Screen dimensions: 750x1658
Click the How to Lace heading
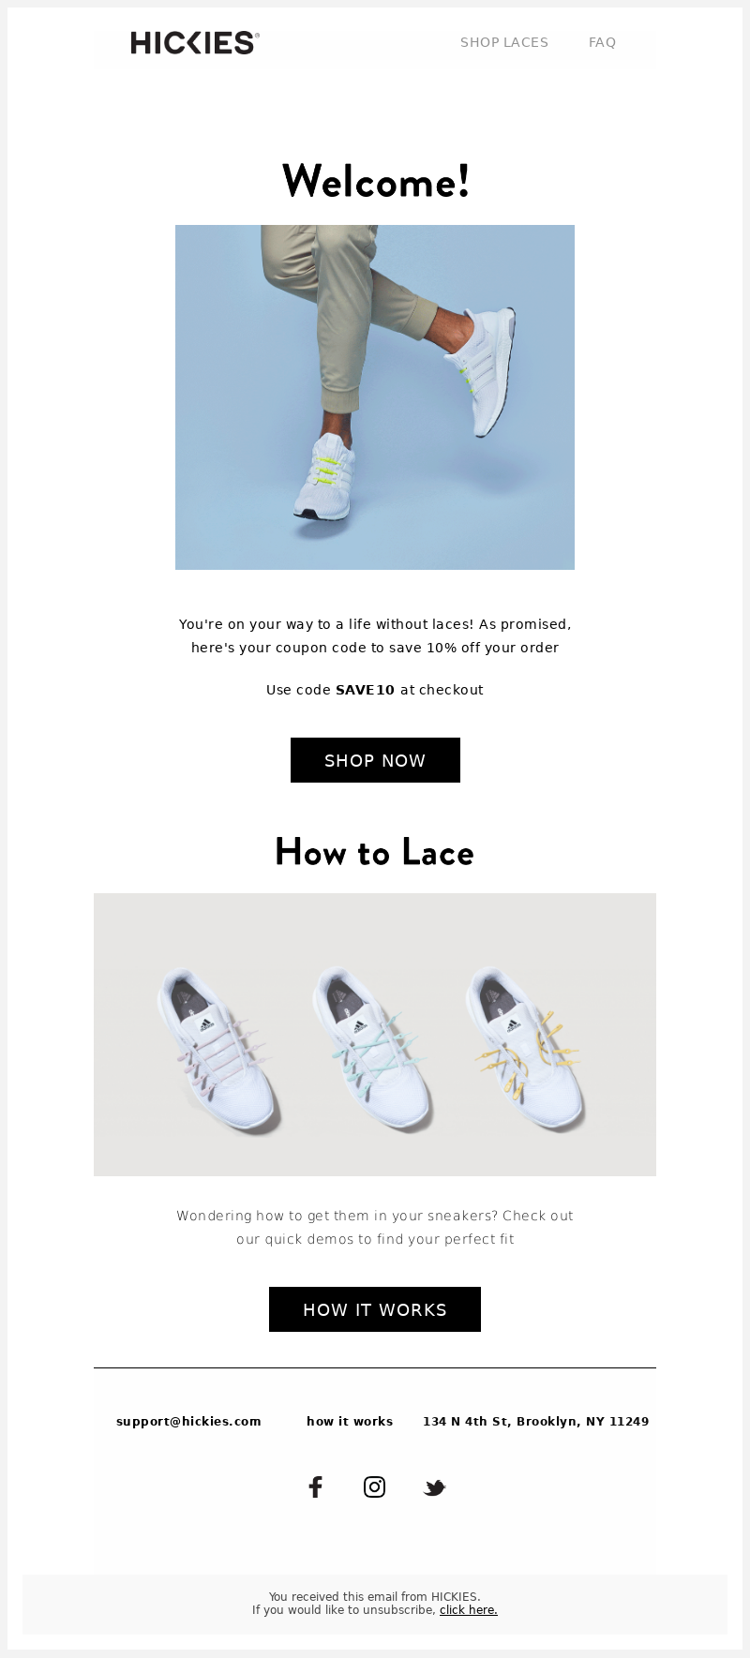coord(375,852)
